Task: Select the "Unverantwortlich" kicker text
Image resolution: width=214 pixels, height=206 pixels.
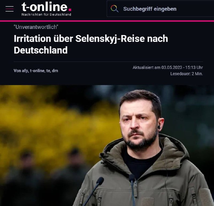Action: click(x=36, y=27)
